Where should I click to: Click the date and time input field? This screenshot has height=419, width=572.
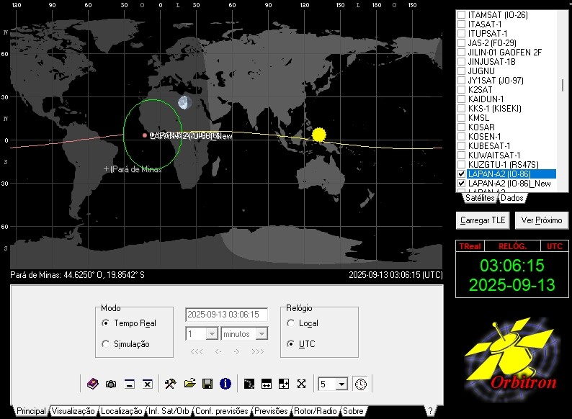click(x=226, y=315)
